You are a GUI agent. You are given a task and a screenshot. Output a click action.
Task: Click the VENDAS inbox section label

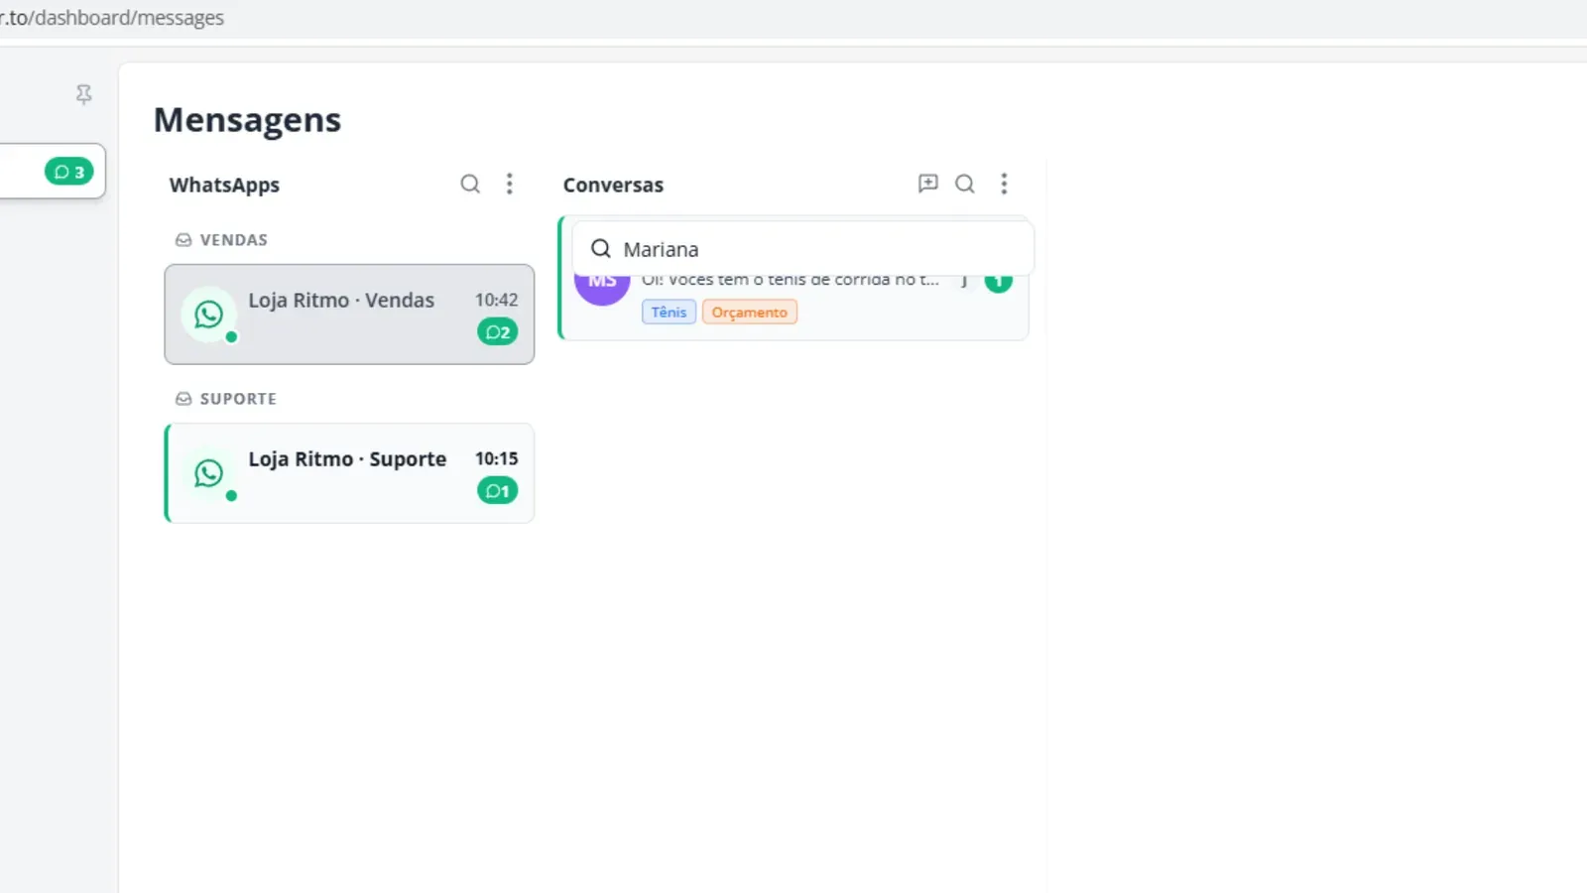(222, 240)
